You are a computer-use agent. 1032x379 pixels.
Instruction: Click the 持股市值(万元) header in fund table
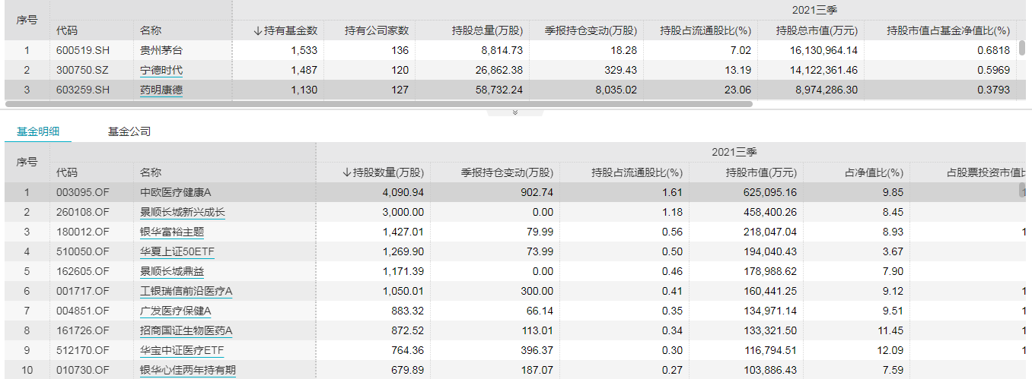click(762, 172)
